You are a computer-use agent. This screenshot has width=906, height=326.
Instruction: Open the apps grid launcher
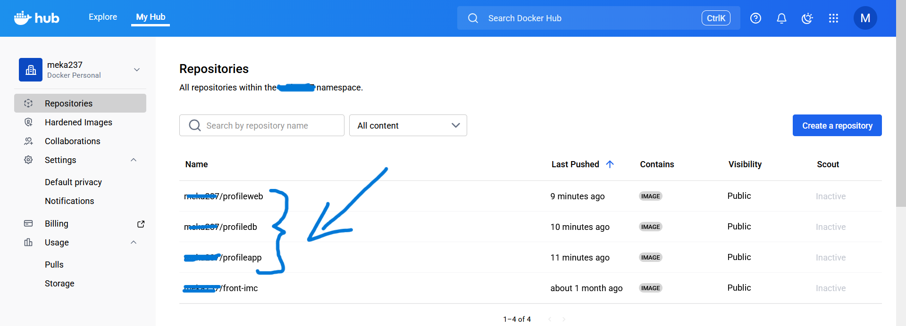[833, 18]
